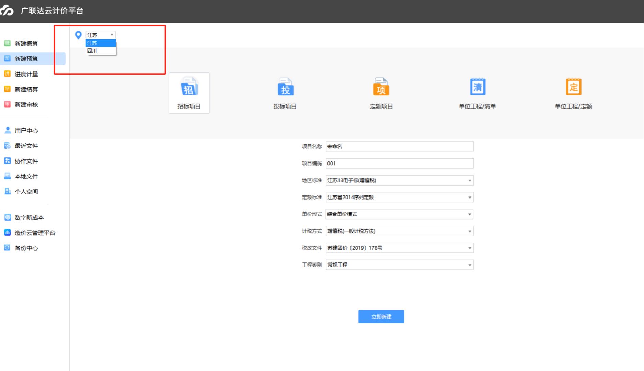Open the 进度计量 menu label
The height and width of the screenshot is (371, 644).
pos(26,74)
